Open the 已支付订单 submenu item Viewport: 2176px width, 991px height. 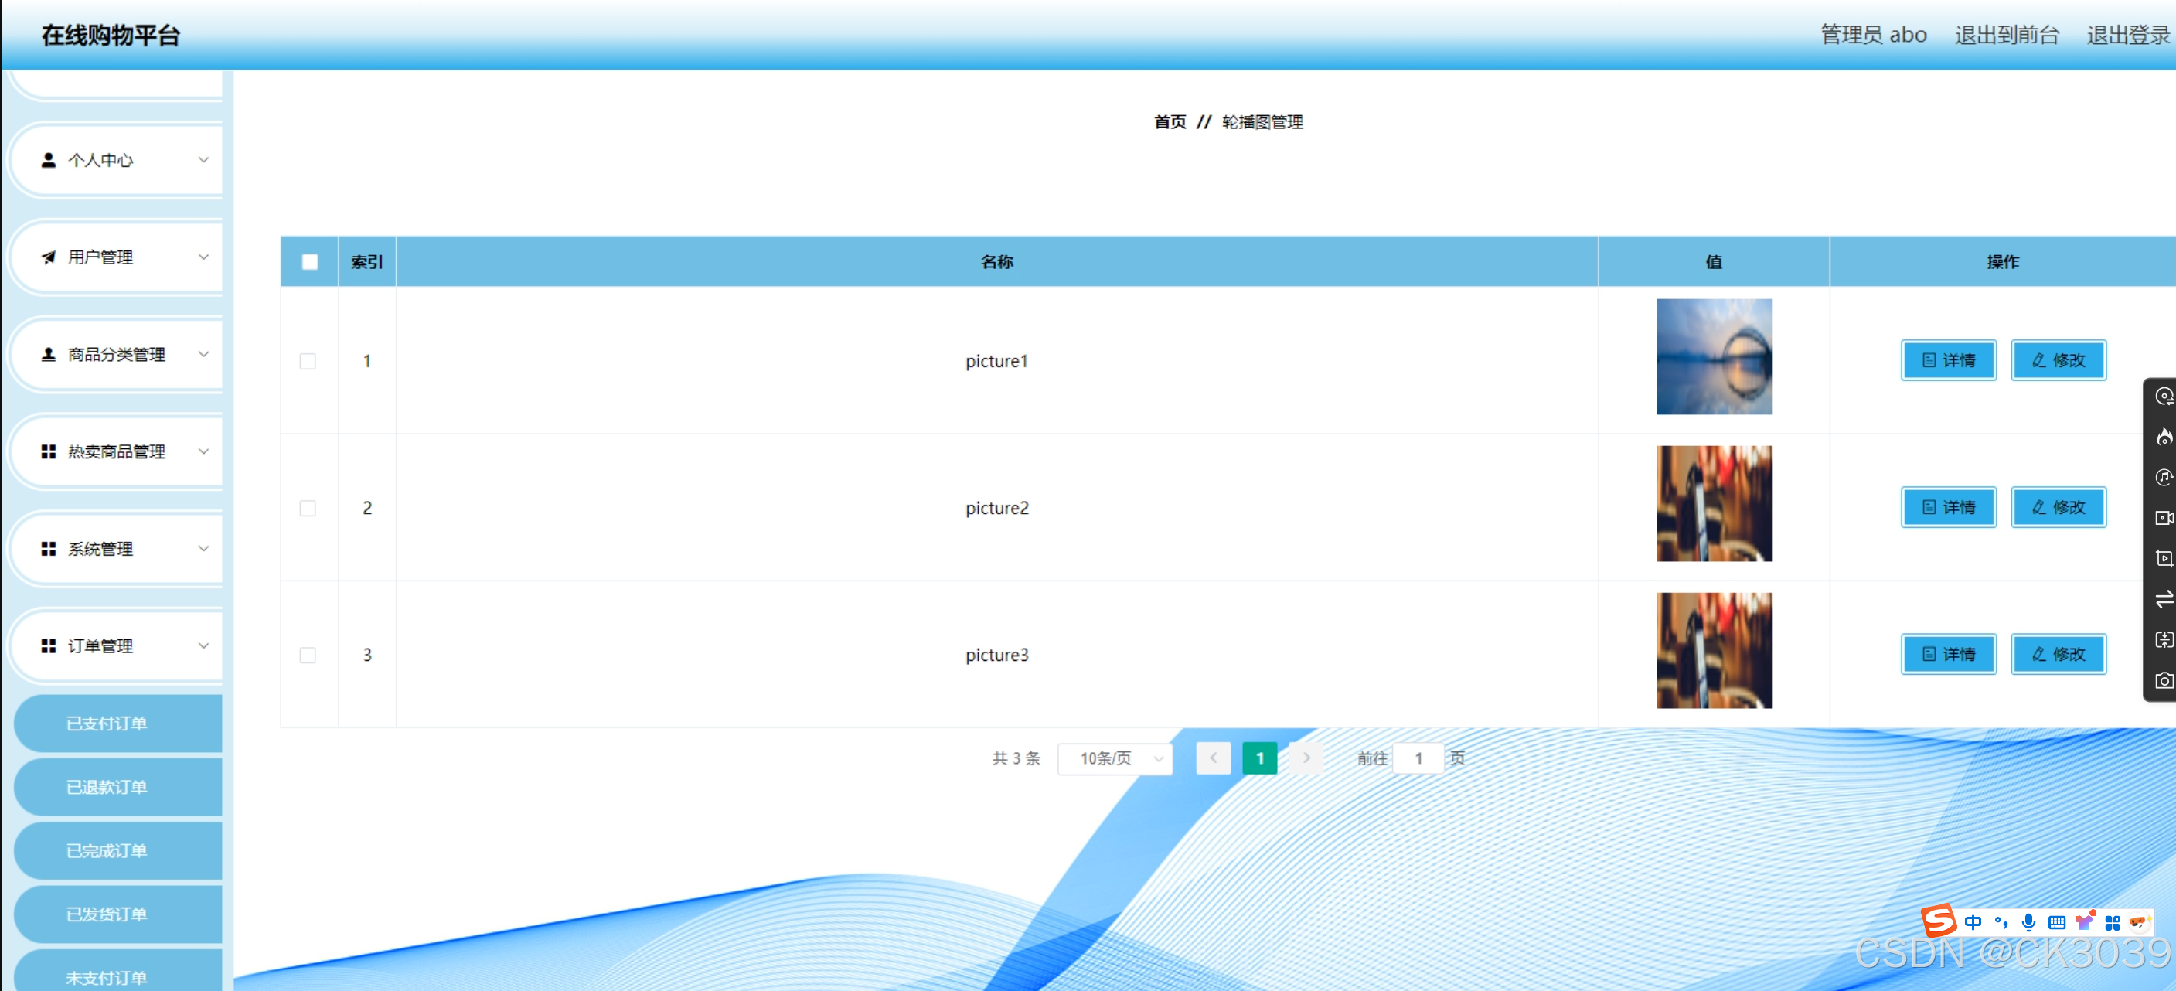pos(107,724)
